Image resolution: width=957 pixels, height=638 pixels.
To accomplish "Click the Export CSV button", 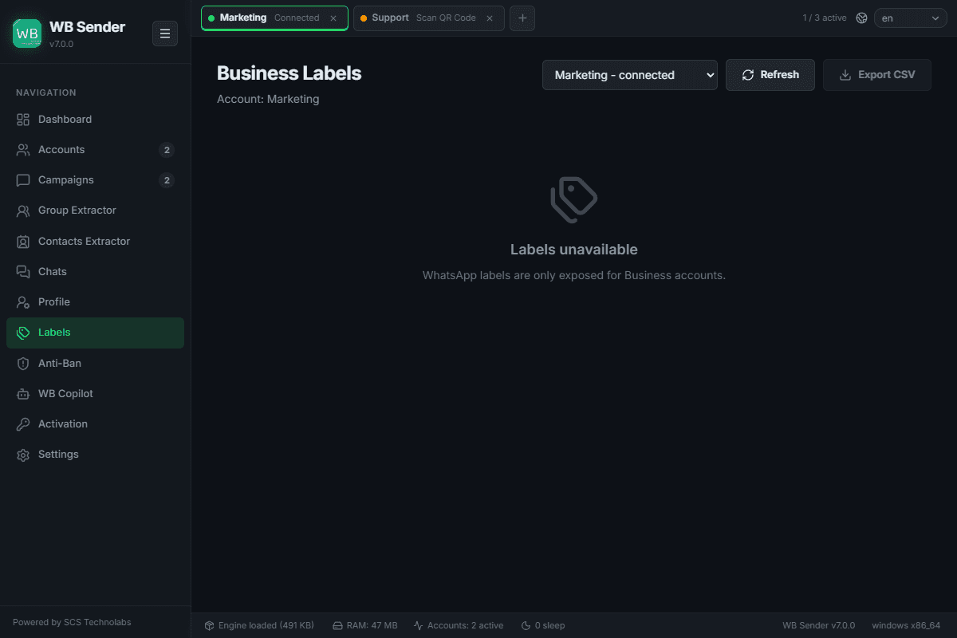I will [877, 75].
